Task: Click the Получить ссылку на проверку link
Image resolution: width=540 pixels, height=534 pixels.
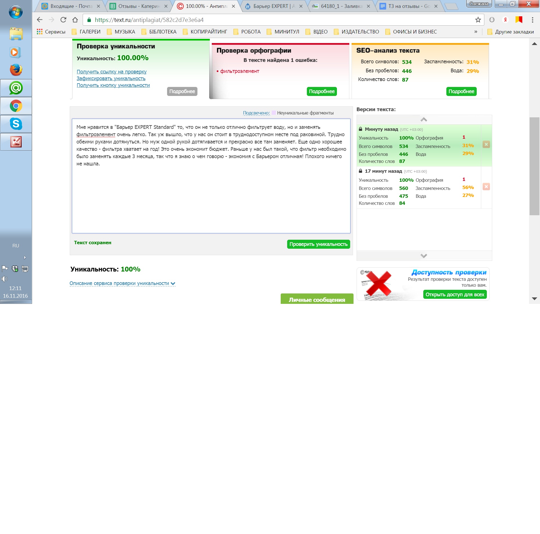Action: (111, 72)
